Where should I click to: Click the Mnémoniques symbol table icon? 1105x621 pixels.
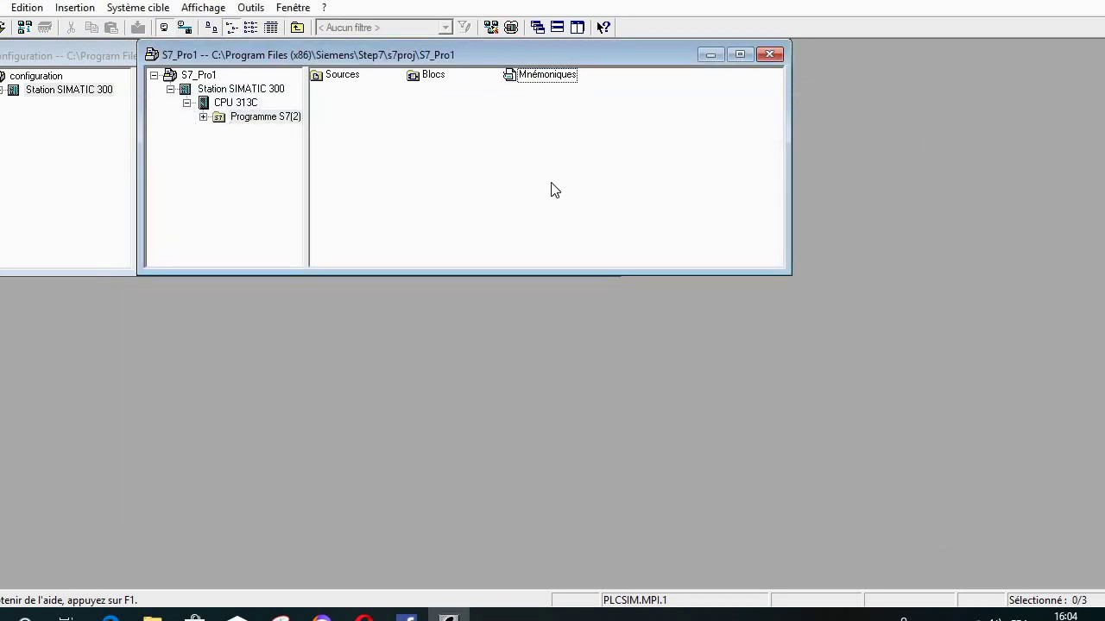click(510, 75)
